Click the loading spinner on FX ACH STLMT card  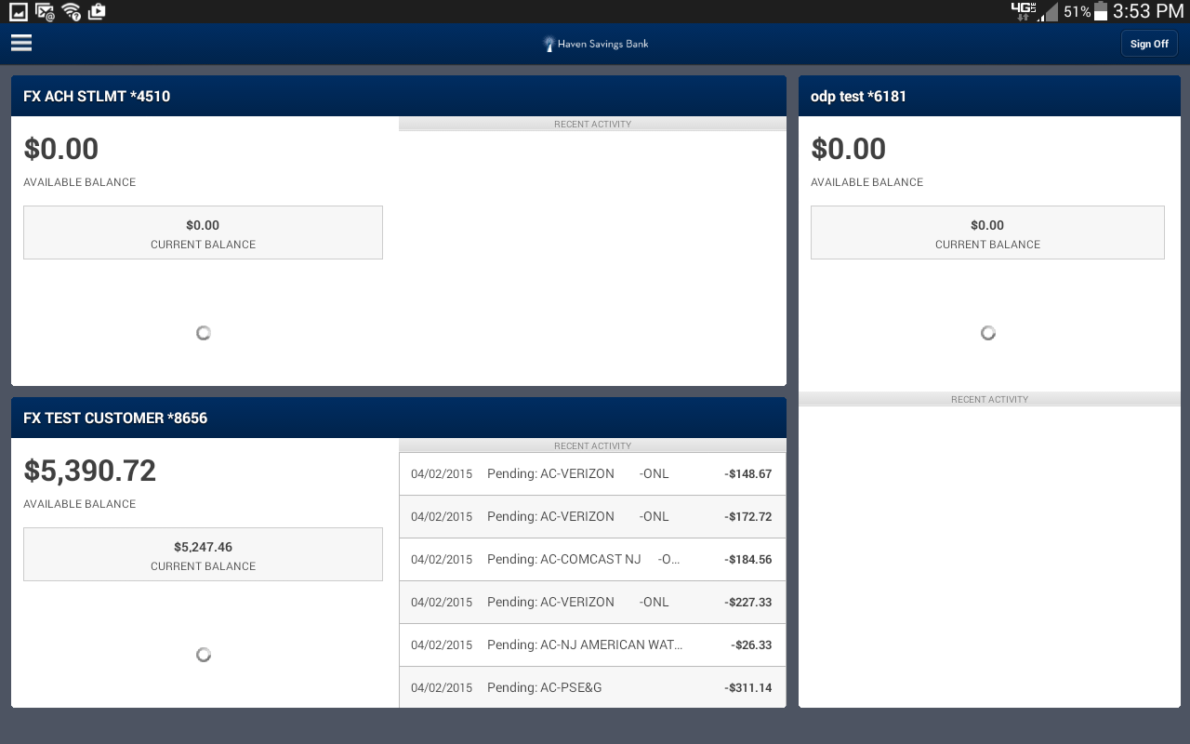pyautogui.click(x=203, y=332)
